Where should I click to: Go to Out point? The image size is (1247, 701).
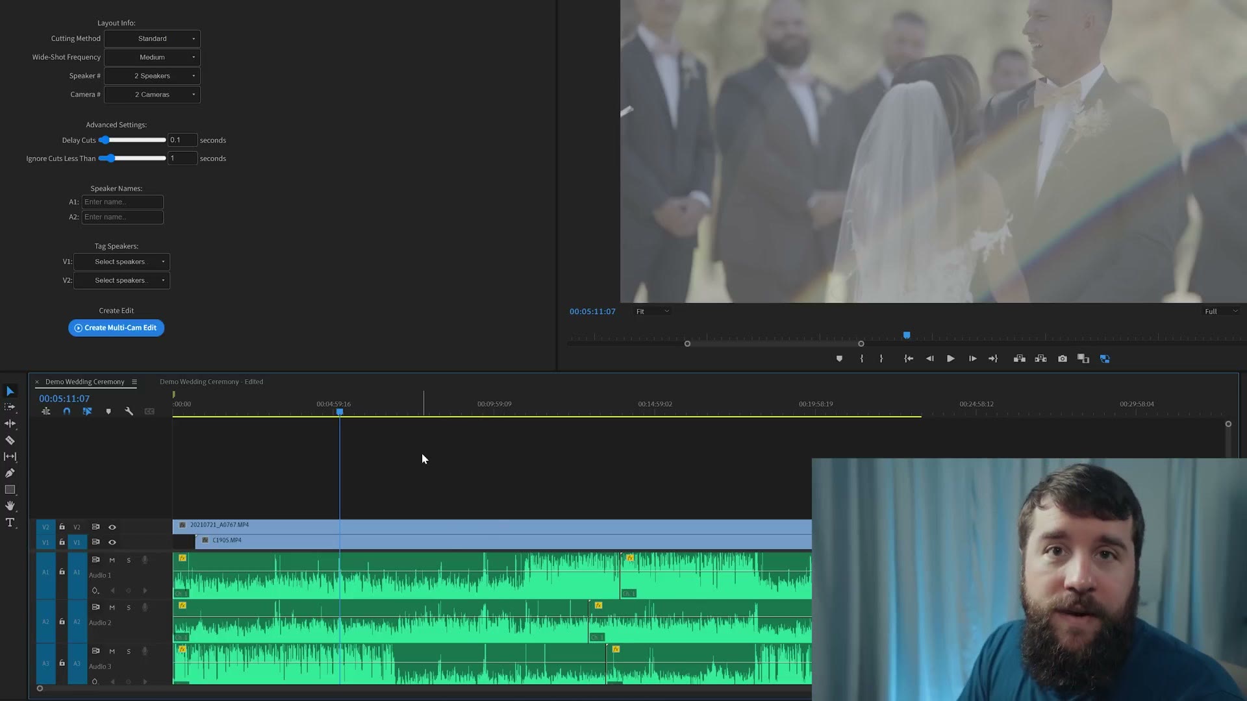[x=993, y=358]
